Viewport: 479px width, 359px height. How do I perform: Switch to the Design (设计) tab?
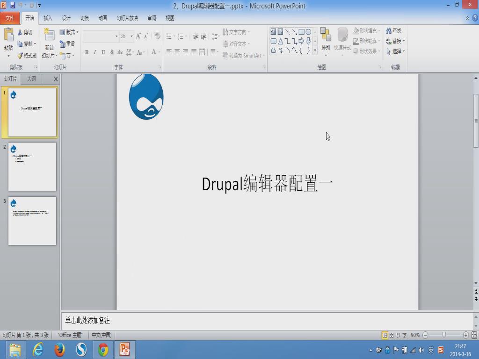pos(66,18)
